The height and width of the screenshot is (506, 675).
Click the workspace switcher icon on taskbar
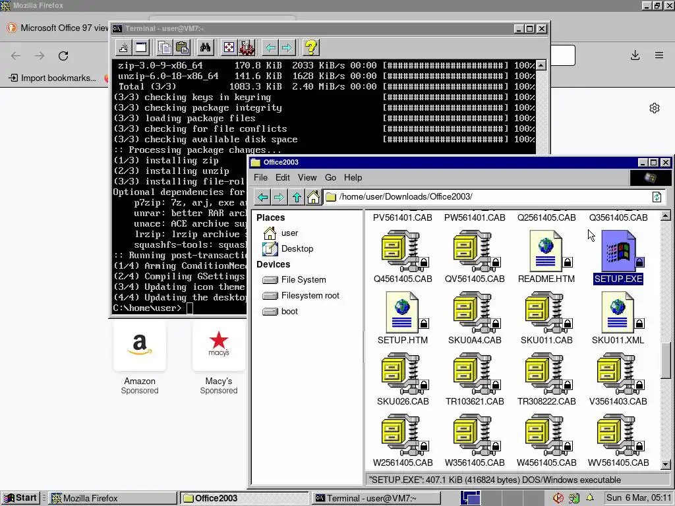(x=470, y=498)
